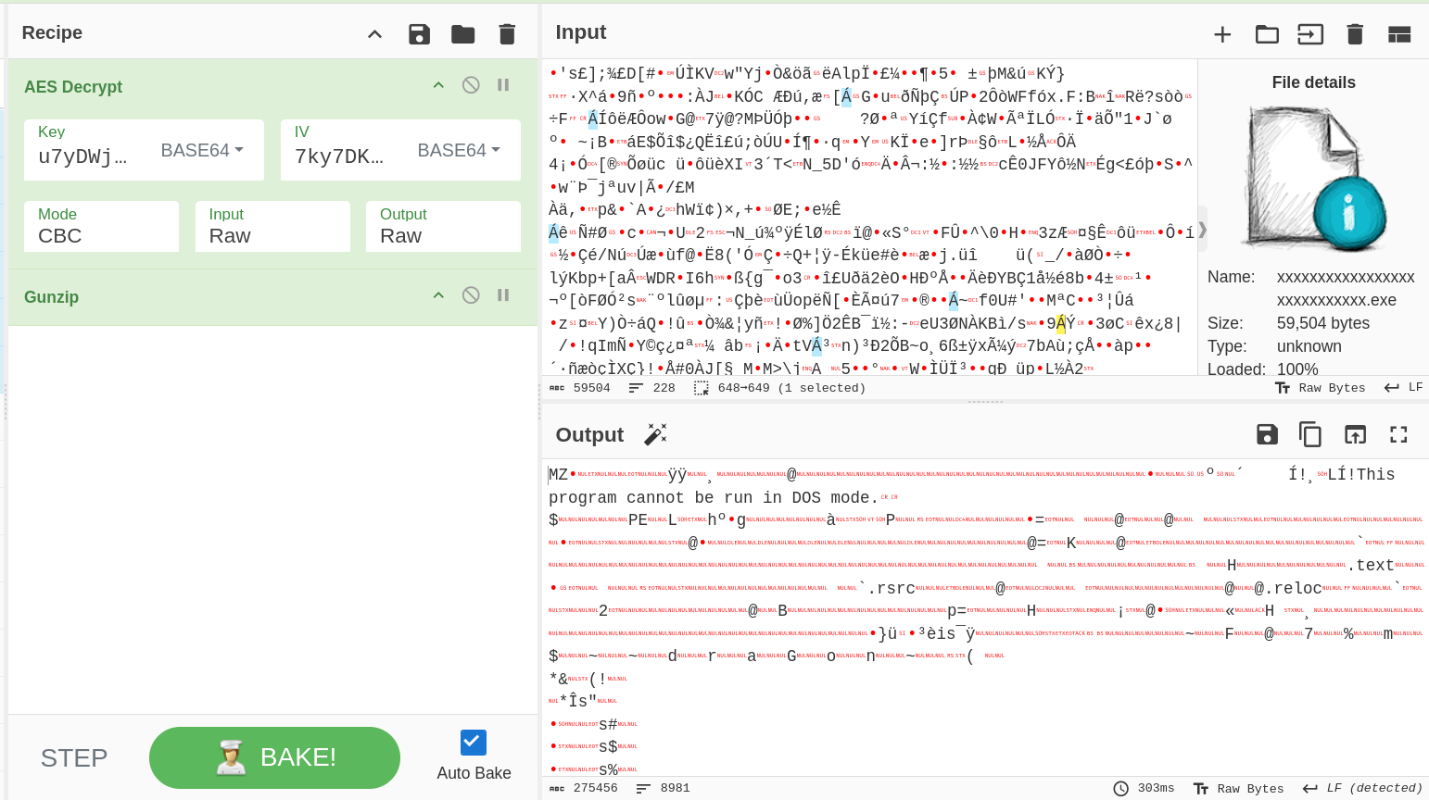Reset the pane layout
The image size is (1429, 800).
click(1398, 34)
